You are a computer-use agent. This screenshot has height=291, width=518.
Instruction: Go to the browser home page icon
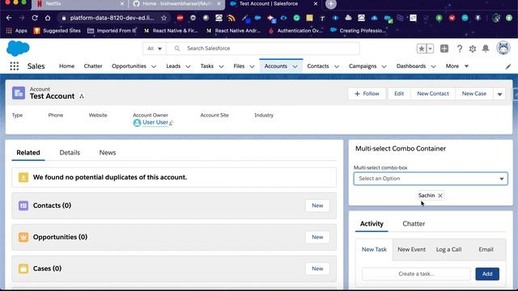click(48, 18)
